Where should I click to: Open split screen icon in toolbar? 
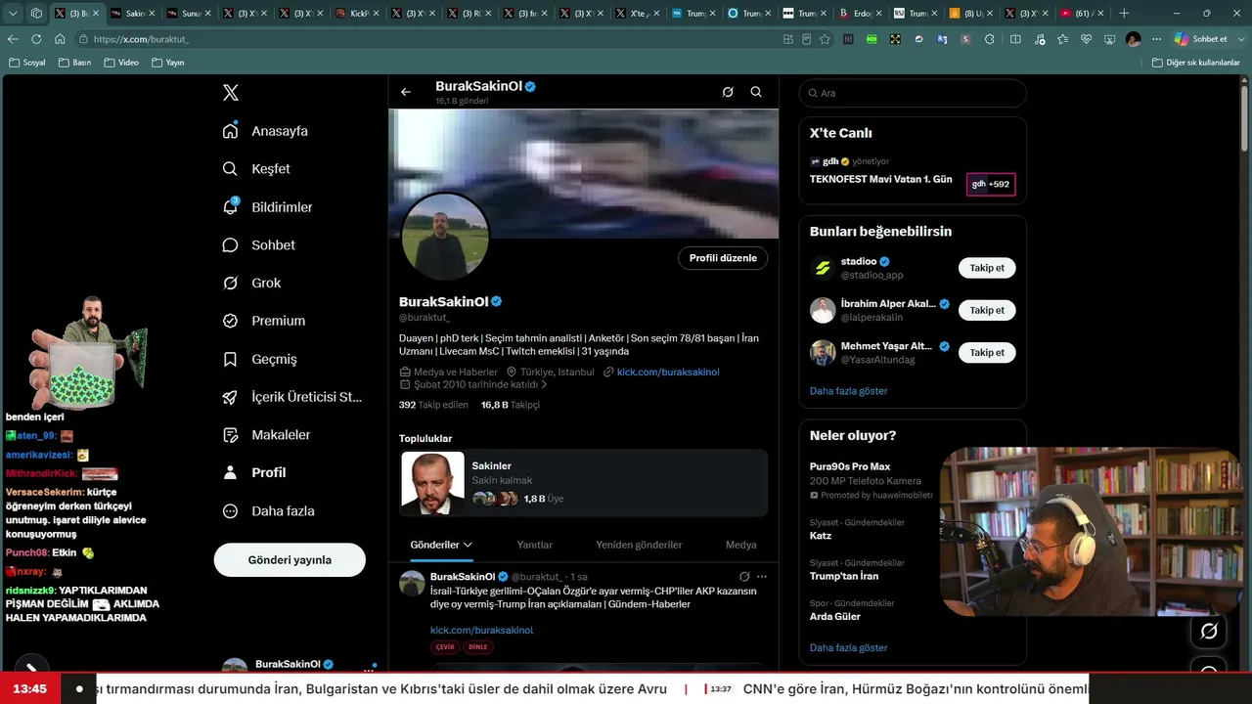tap(1015, 39)
